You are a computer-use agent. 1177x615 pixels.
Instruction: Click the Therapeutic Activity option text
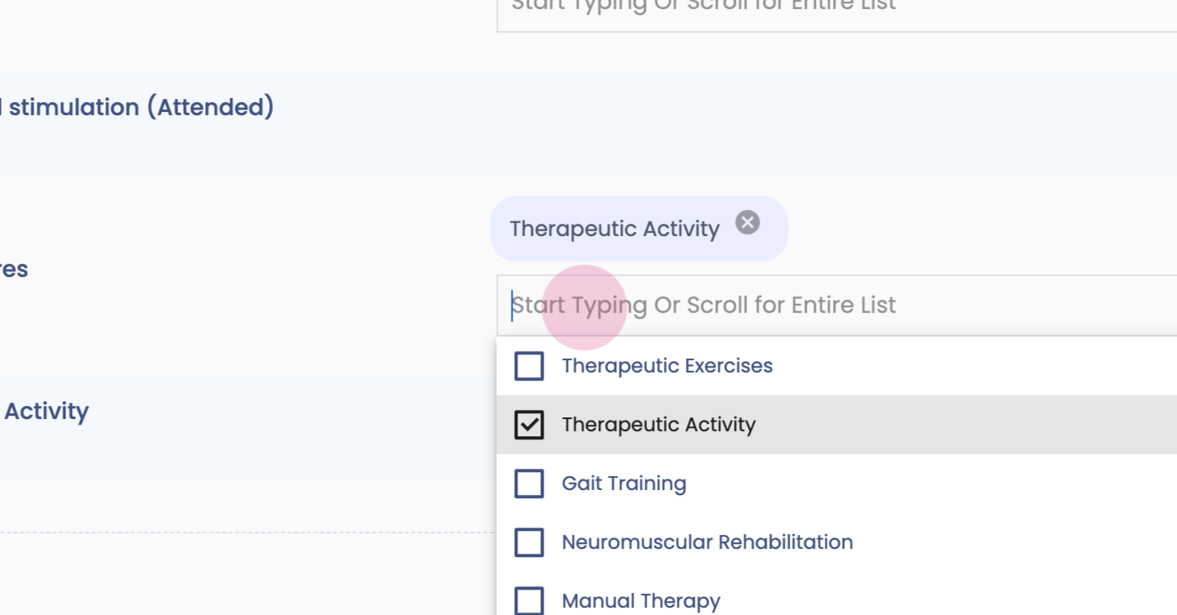pyautogui.click(x=659, y=425)
